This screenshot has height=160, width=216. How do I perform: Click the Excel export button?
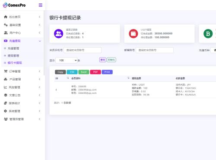click(x=84, y=72)
